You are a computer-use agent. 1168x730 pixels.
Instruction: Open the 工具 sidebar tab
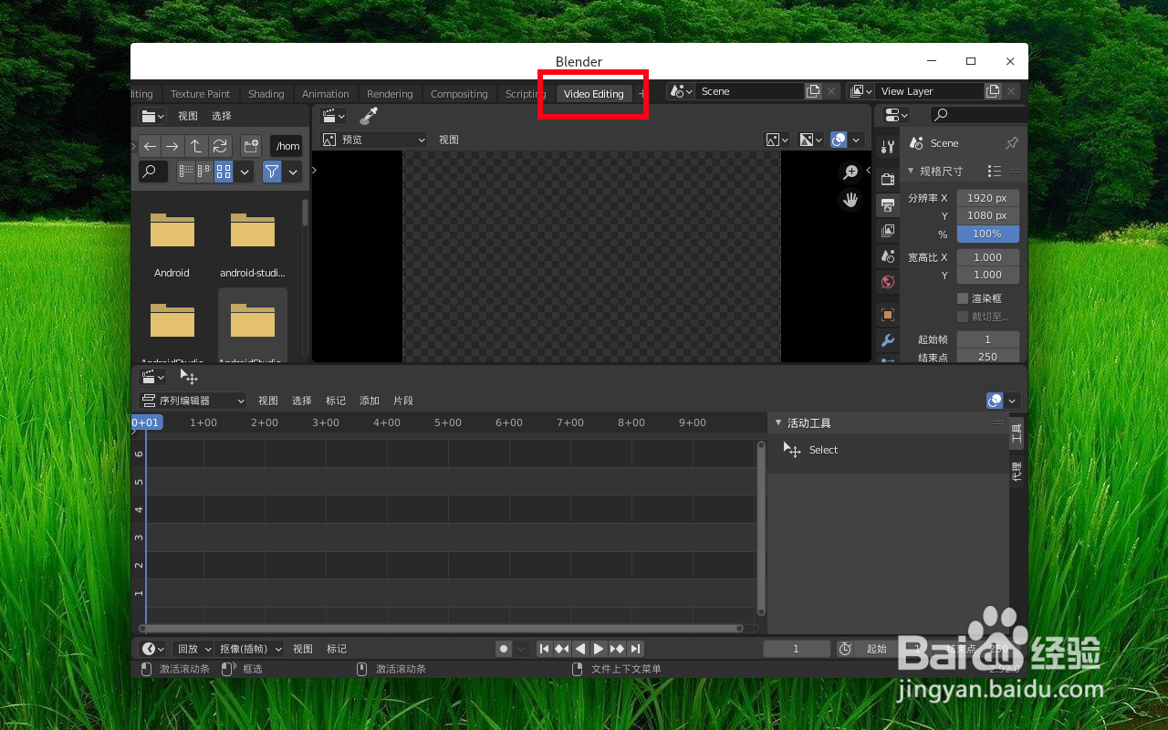click(x=1017, y=433)
